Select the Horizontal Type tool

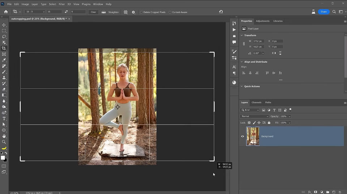(x=4, y=119)
